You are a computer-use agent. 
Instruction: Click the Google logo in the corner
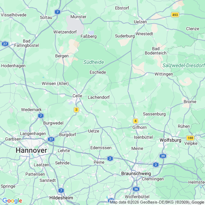[12, 201]
